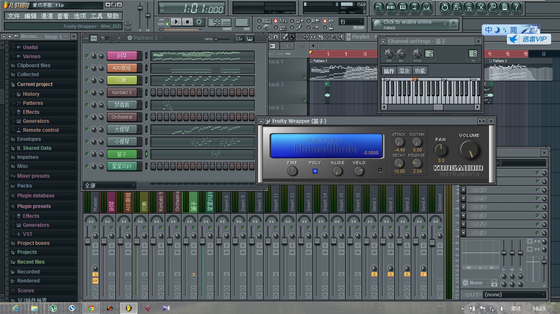Click the Master mixer track fader
560x314 pixels.
pyautogui.click(x=87, y=241)
